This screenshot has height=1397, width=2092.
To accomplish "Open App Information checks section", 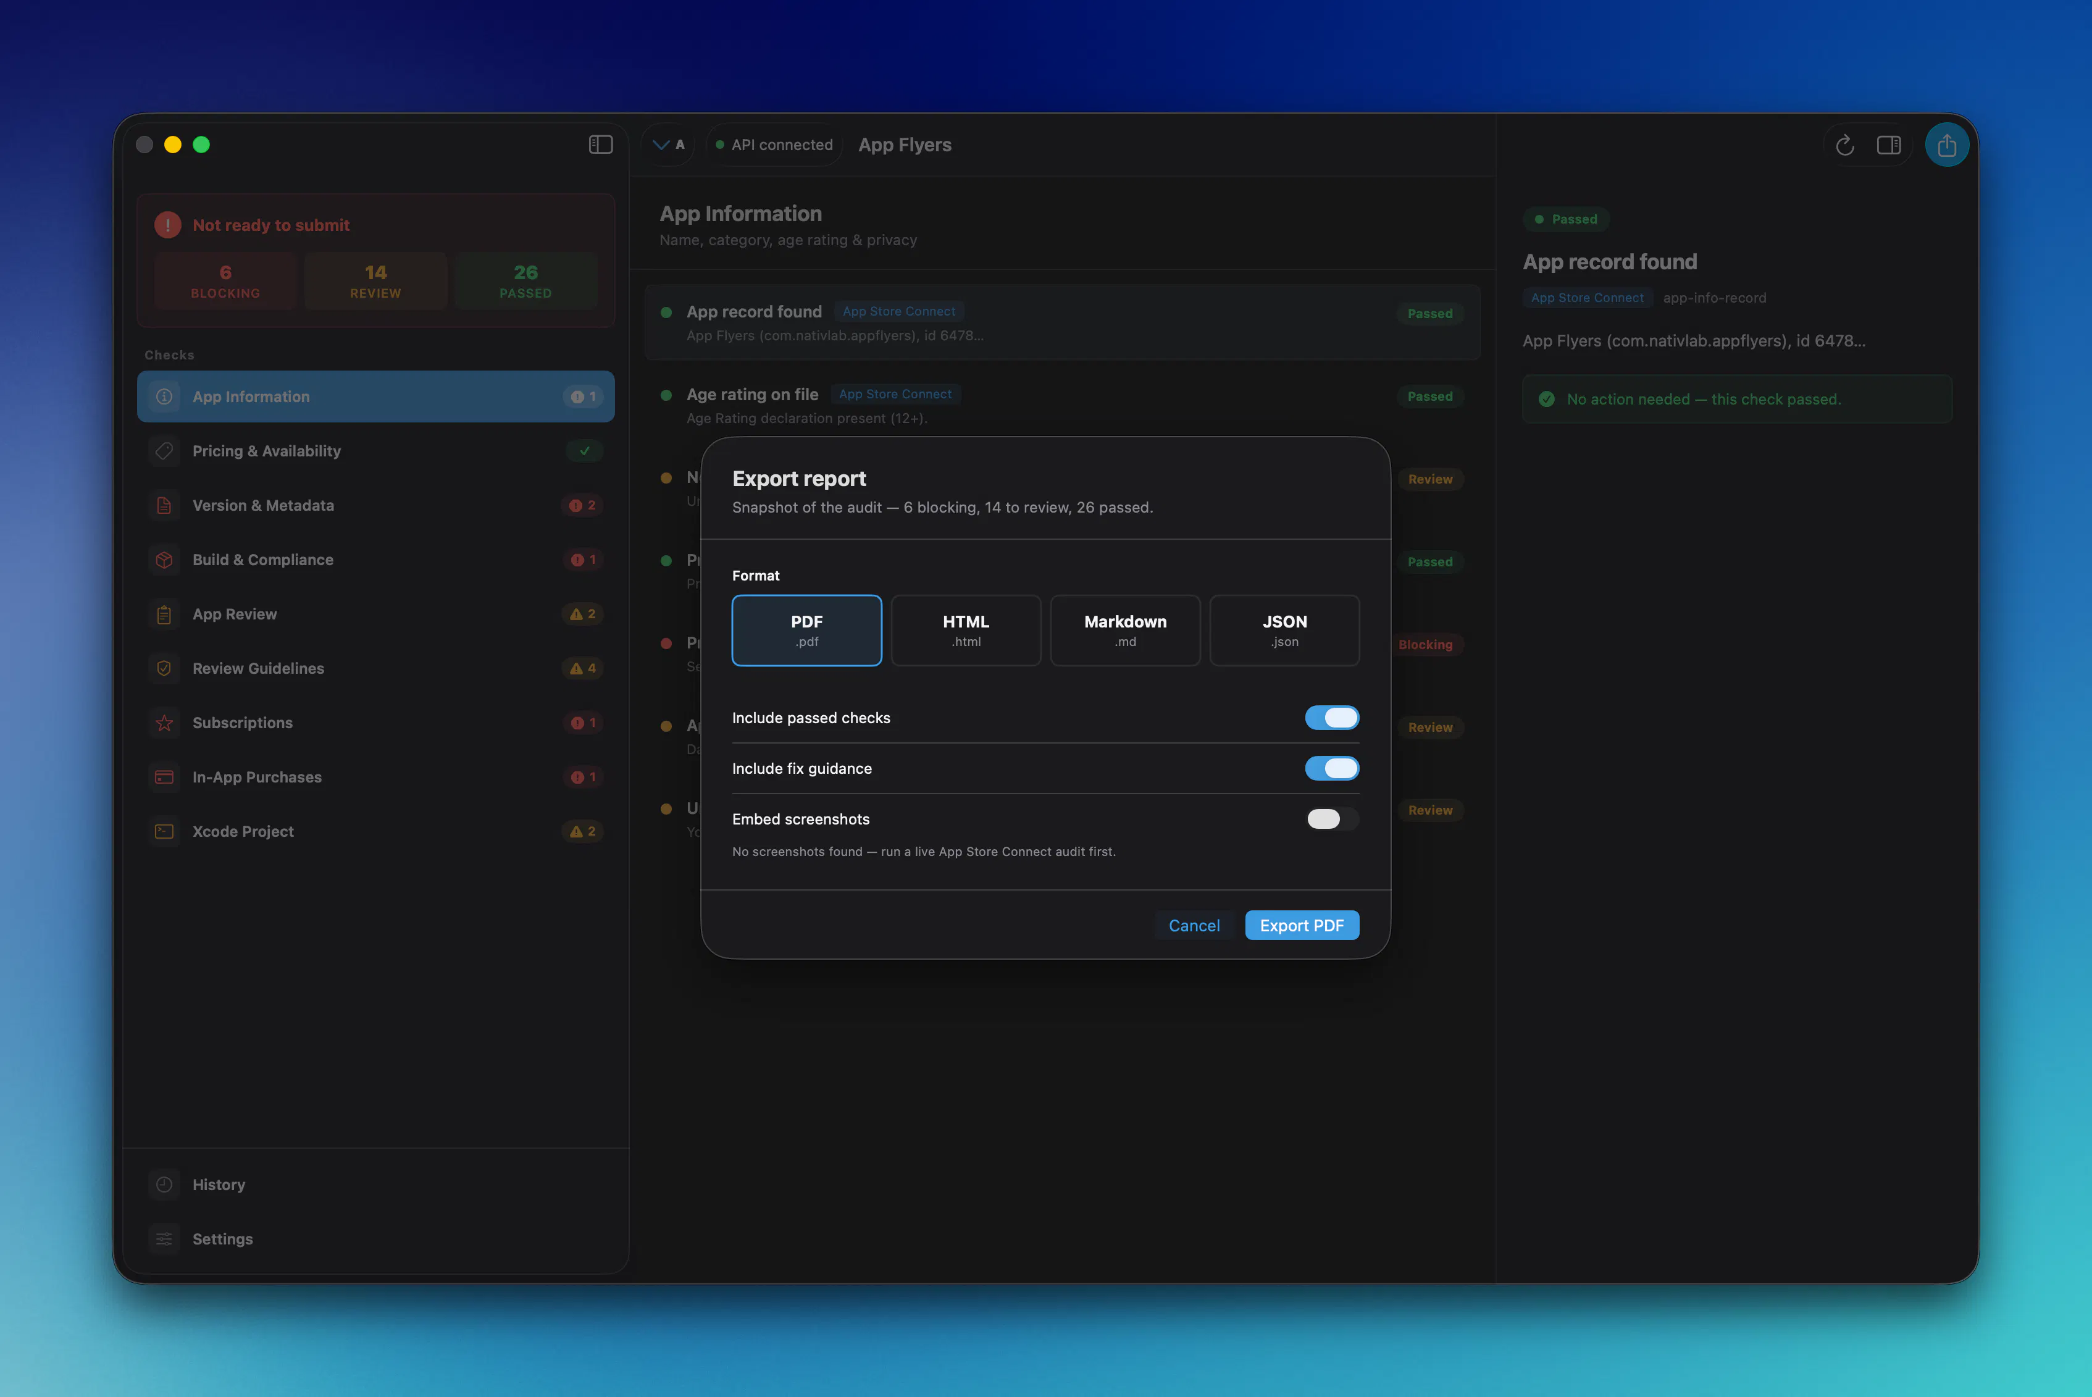I will (376, 396).
